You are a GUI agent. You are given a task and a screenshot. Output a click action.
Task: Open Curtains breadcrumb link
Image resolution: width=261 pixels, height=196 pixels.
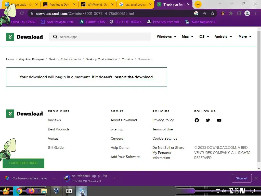(127, 59)
